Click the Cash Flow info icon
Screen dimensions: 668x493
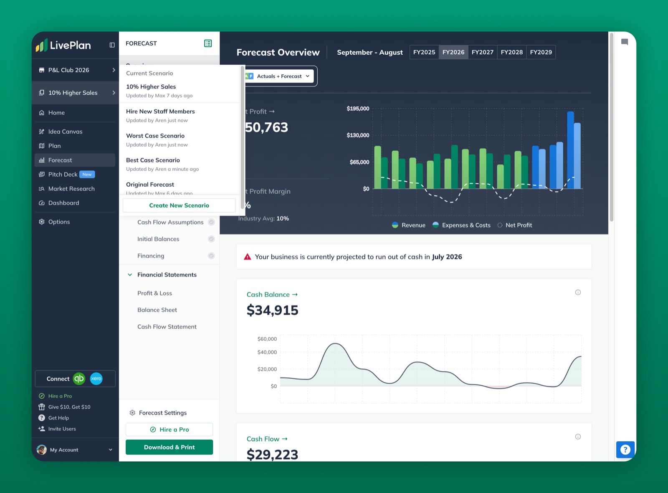click(x=578, y=437)
